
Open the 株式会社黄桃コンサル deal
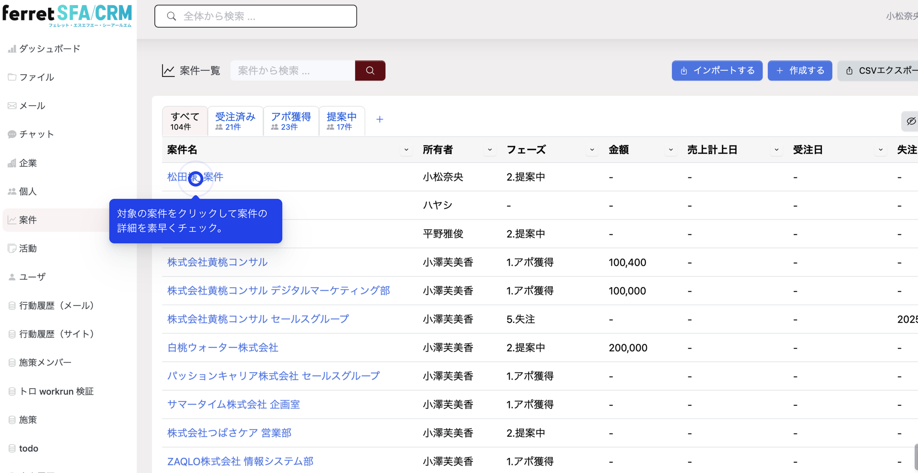tap(217, 262)
